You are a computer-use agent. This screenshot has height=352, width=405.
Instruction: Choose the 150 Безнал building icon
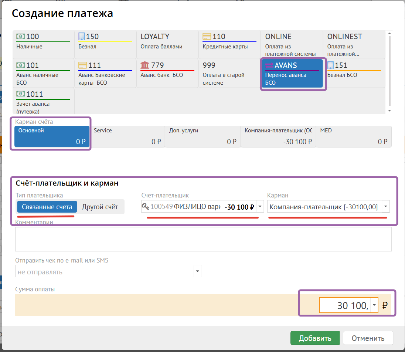coord(82,37)
